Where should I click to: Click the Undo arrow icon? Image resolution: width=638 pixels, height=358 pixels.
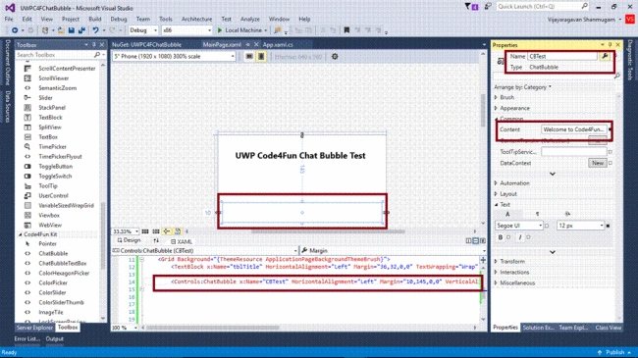(95, 30)
